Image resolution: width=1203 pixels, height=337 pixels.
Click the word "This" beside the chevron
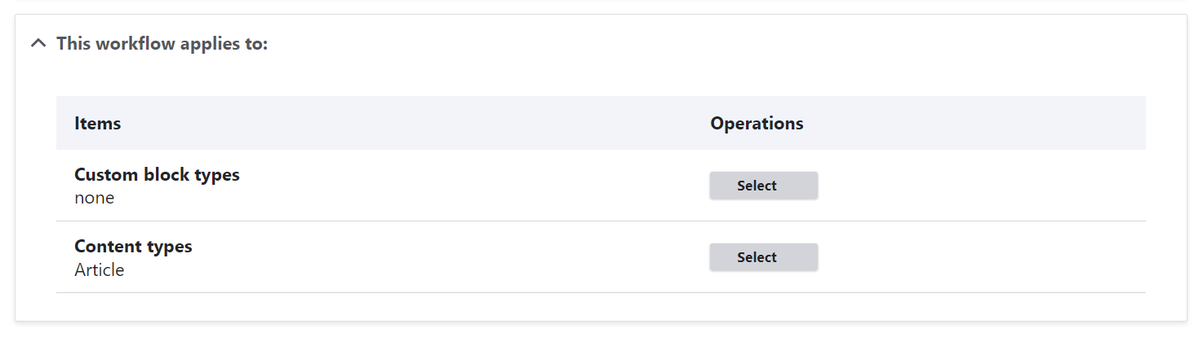[73, 43]
